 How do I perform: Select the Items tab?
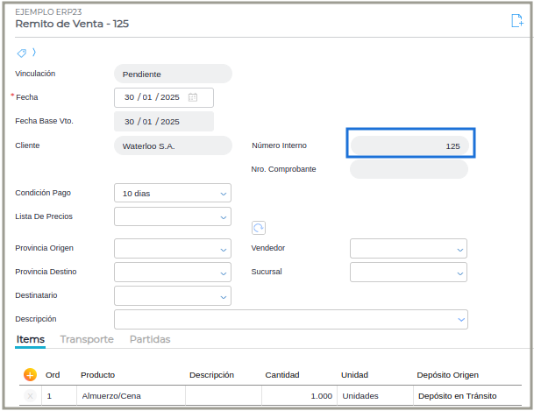tap(31, 339)
